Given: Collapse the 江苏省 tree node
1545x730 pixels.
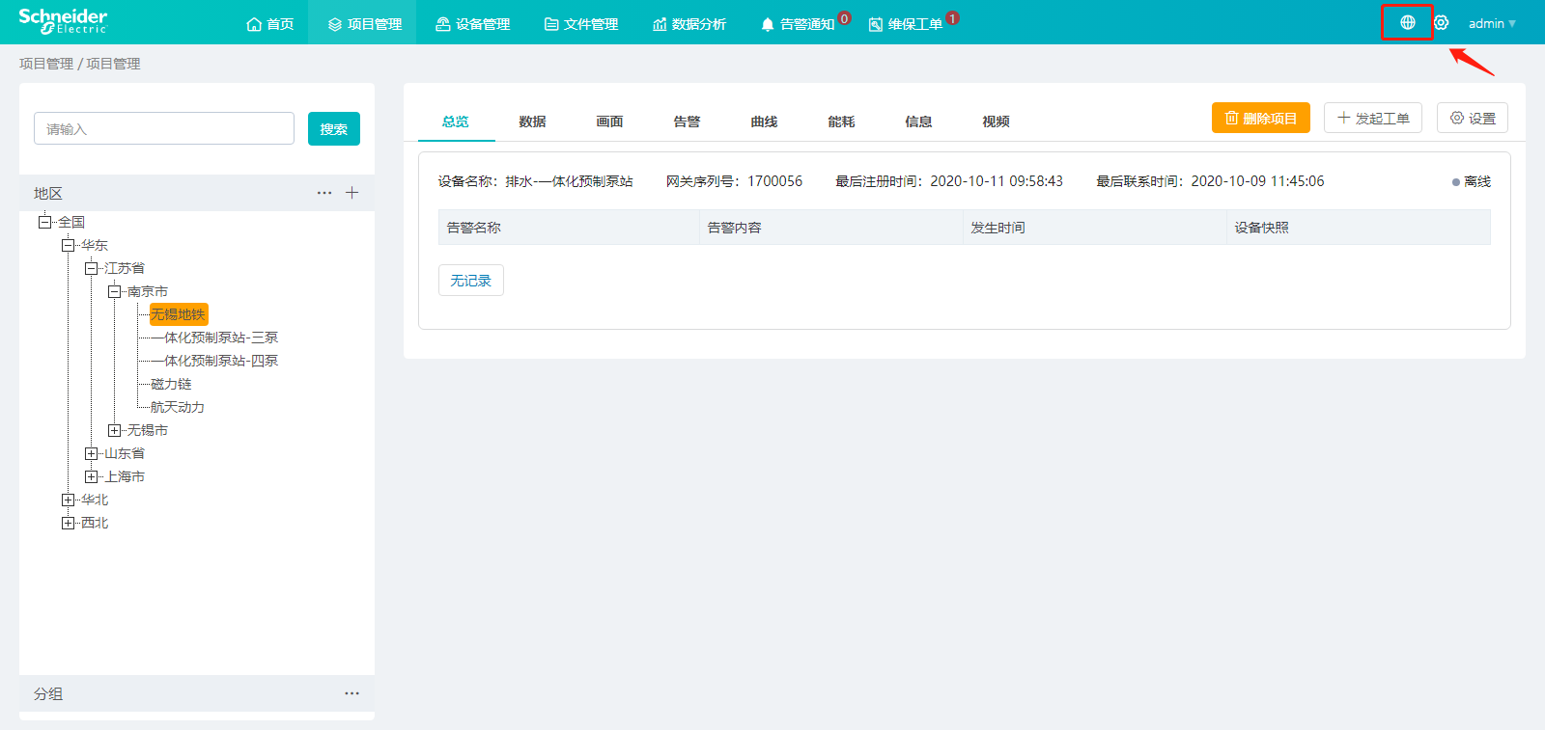Looking at the screenshot, I should pos(91,268).
